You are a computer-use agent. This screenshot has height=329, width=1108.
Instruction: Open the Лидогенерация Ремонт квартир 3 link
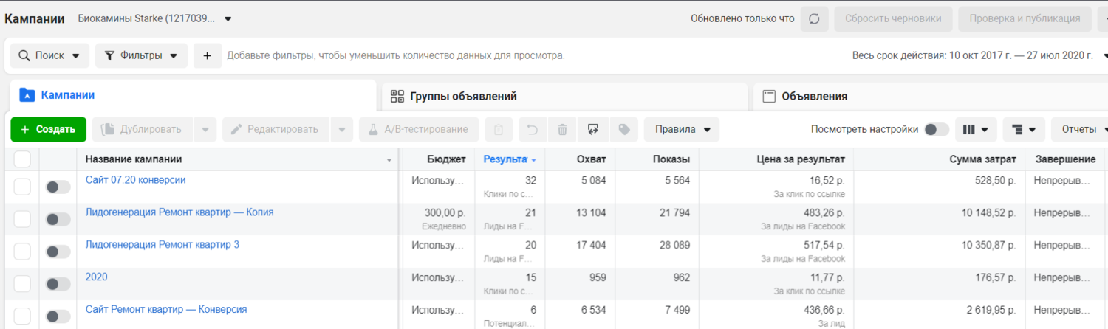163,245
